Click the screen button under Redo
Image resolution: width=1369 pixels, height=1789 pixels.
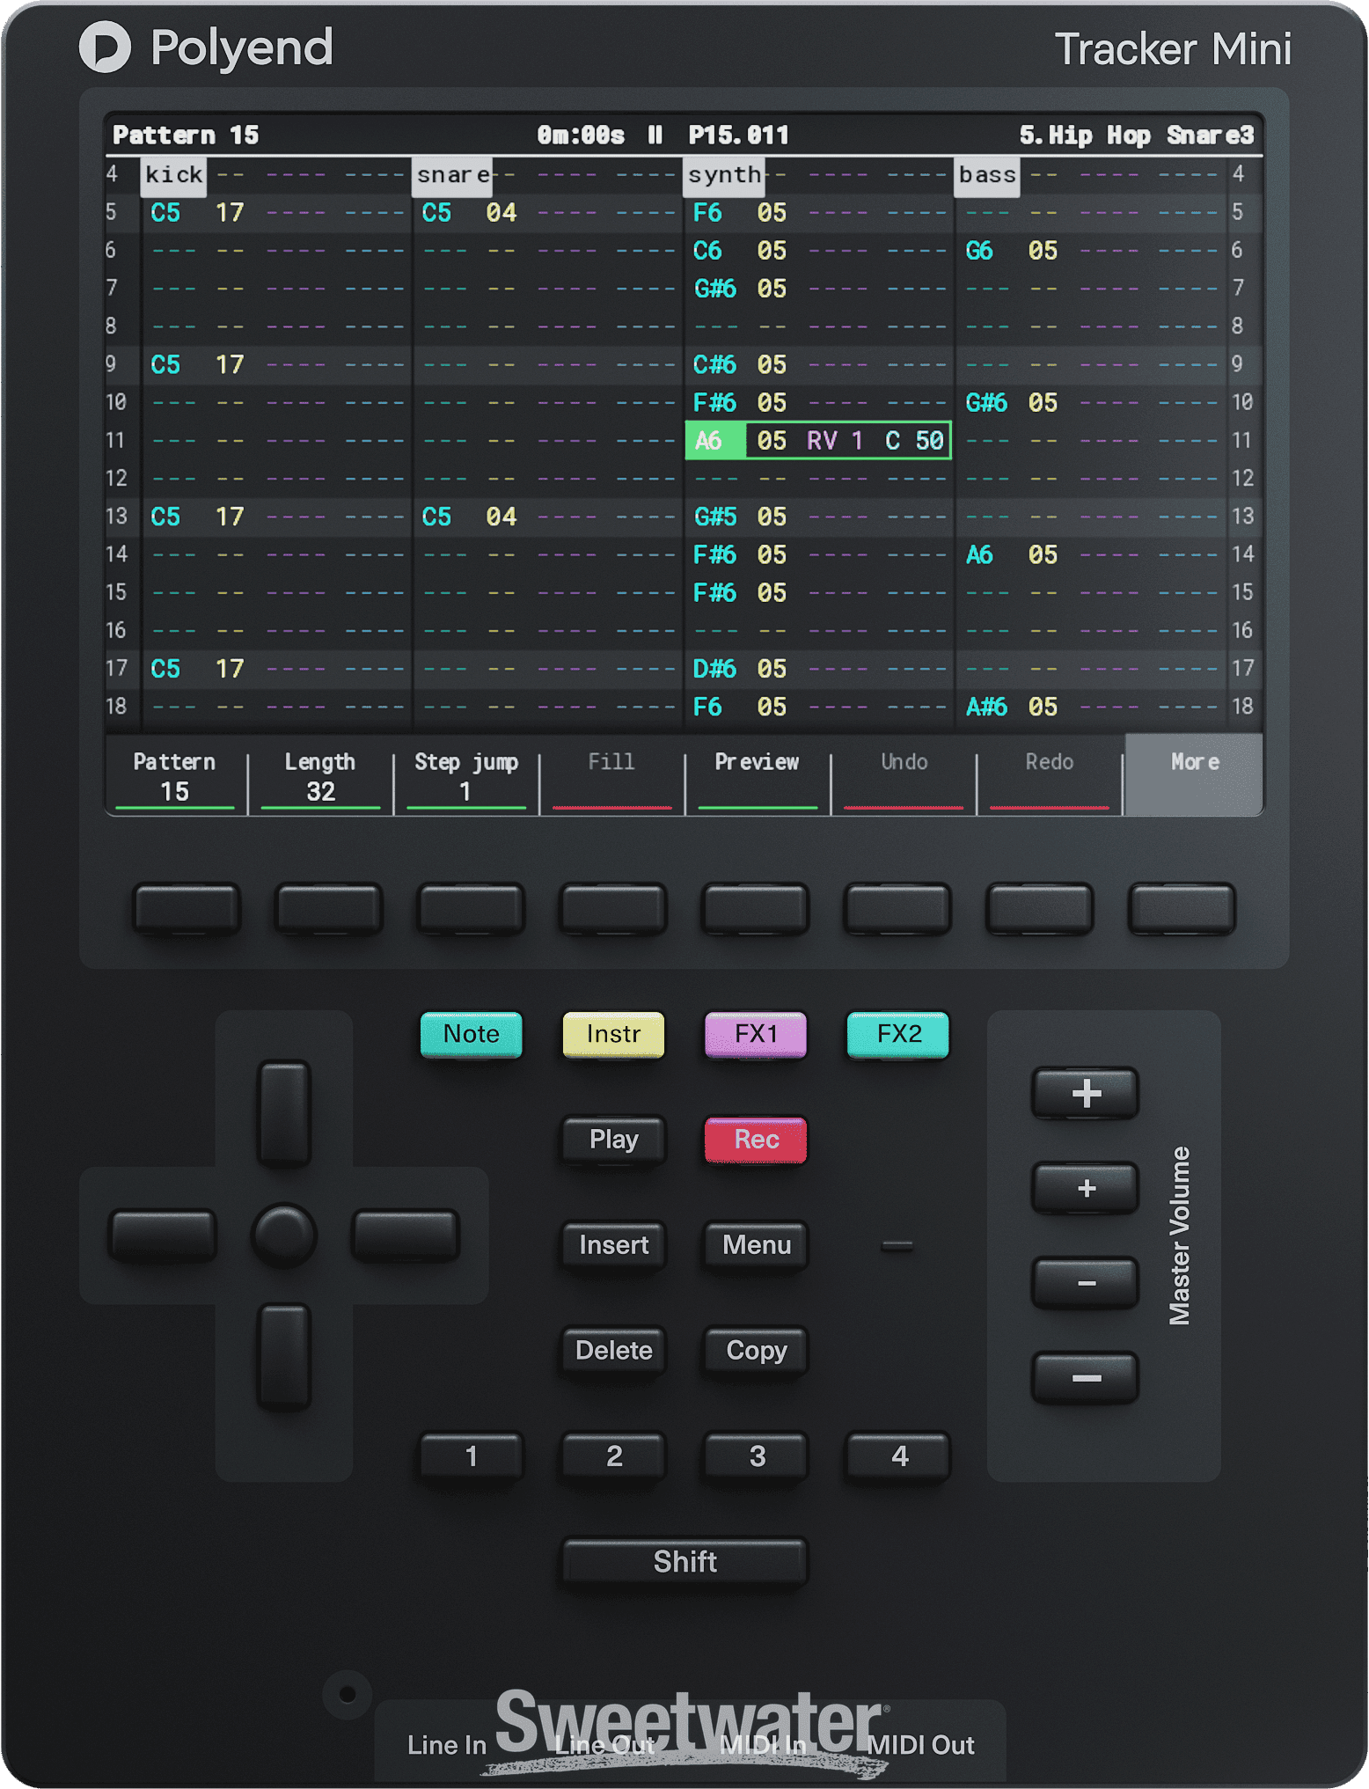coord(1039,908)
